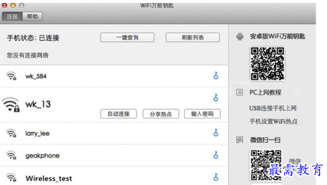The width and height of the screenshot is (327, 185).
Task: Minimize the window with yellow button
Action: coord(13,5)
